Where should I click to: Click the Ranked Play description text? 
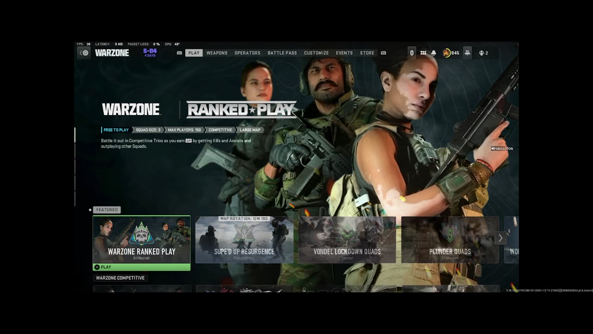pyautogui.click(x=176, y=143)
